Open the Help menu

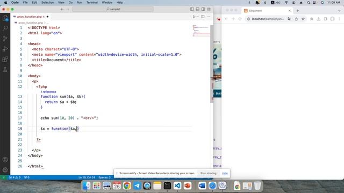pyautogui.click(x=119, y=2)
